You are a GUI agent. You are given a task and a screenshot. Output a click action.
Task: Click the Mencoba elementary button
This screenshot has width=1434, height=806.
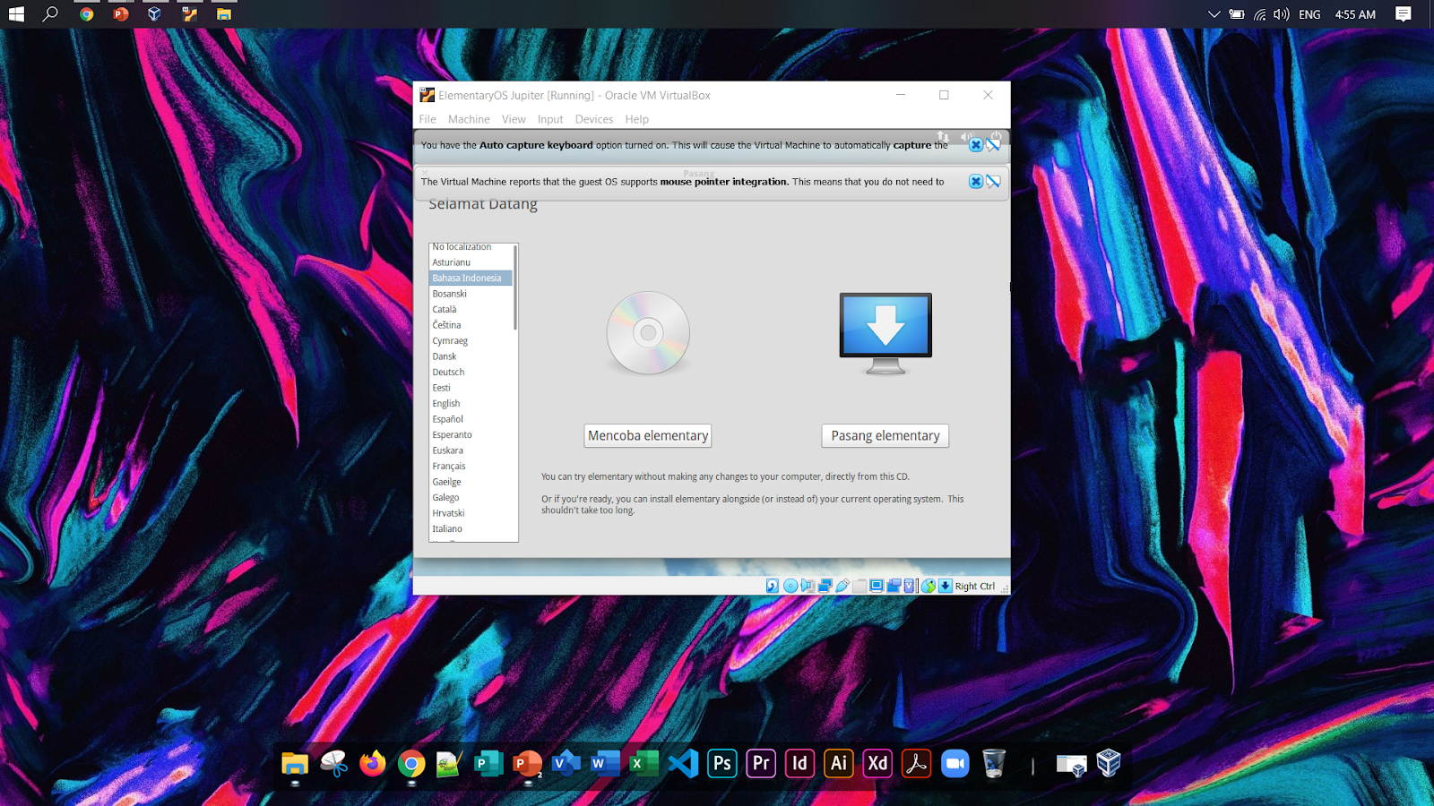pyautogui.click(x=648, y=436)
